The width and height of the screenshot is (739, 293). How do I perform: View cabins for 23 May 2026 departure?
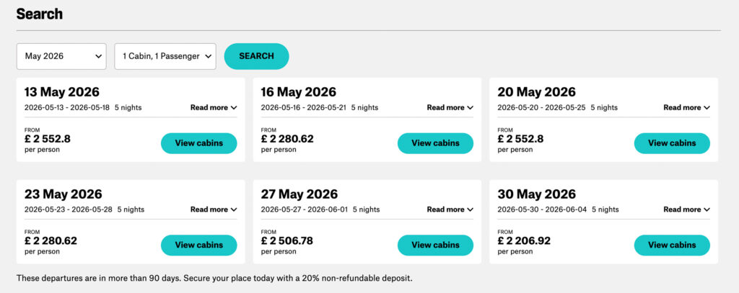pyautogui.click(x=198, y=245)
